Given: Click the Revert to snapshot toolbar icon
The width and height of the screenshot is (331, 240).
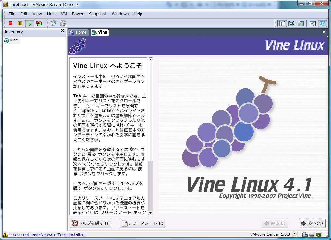Looking at the screenshot, I should point(63,23).
